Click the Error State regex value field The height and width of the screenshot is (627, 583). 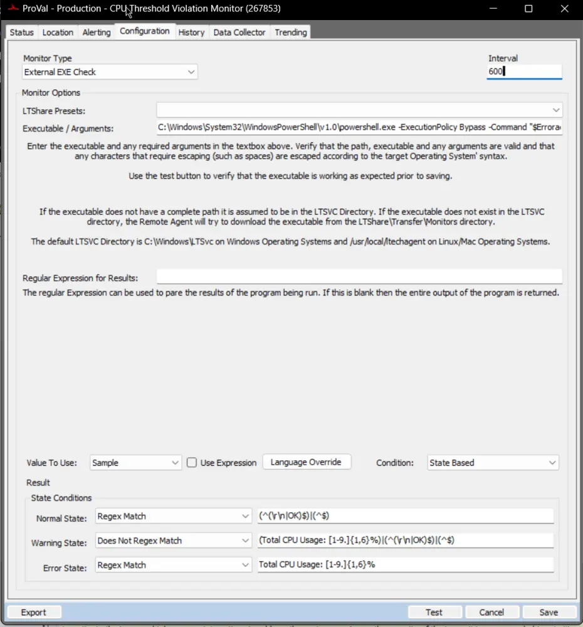pos(406,565)
